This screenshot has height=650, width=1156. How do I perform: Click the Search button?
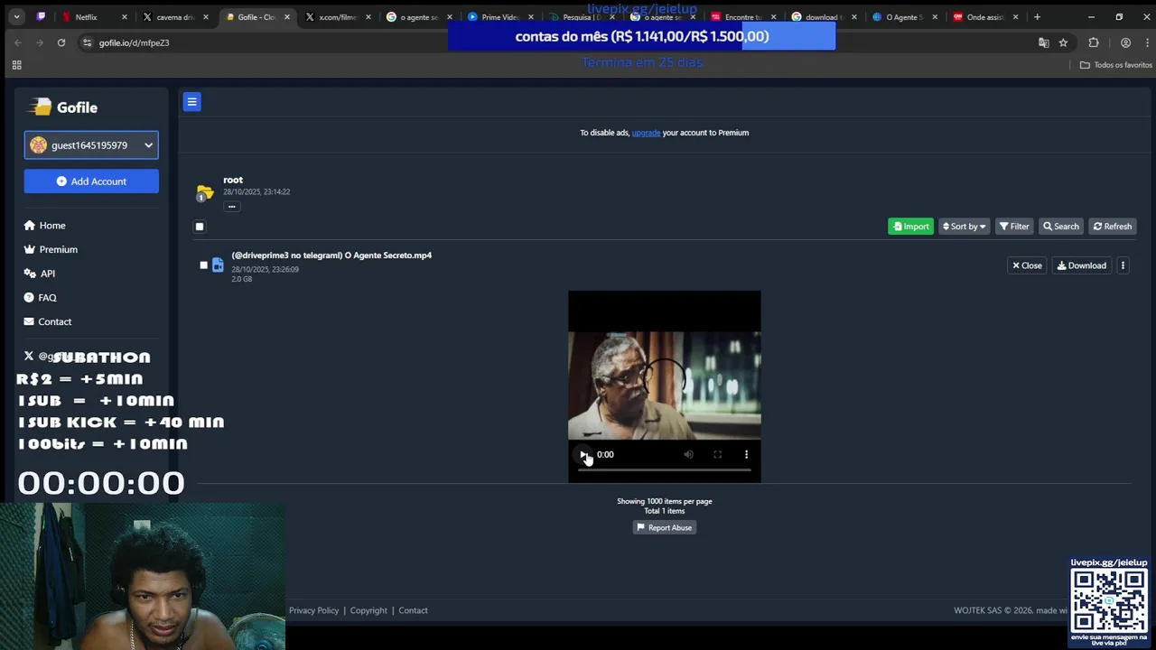coord(1061,227)
